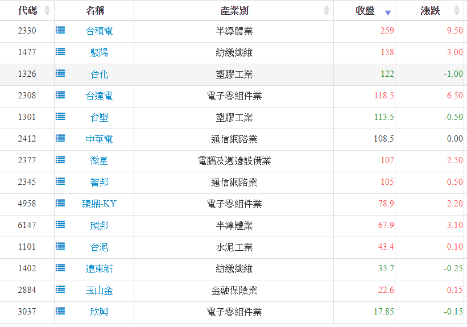Viewport: 467px width, 327px height.
Task: Select the list icon beside 微星
Action: [x=60, y=160]
